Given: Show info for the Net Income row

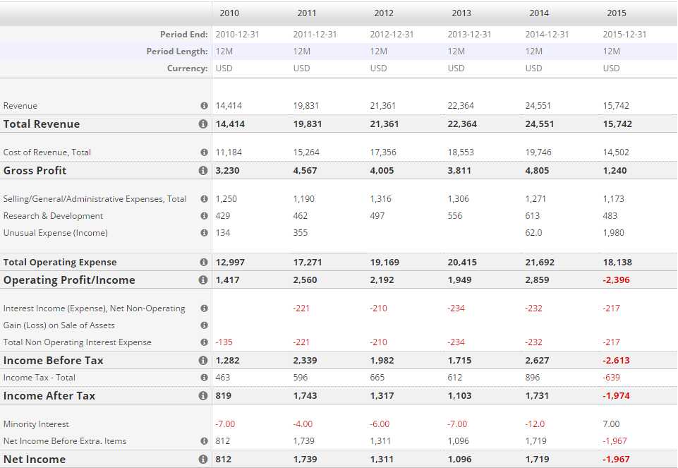Looking at the screenshot, I should (x=203, y=460).
